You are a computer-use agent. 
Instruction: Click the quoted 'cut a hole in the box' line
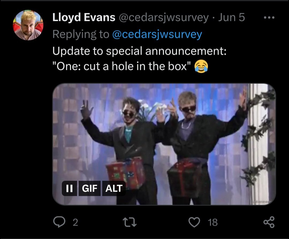tap(122, 66)
